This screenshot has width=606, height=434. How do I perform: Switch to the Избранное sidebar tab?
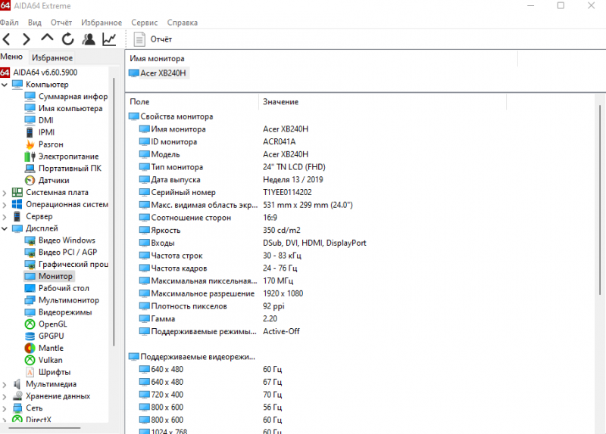[x=52, y=57]
